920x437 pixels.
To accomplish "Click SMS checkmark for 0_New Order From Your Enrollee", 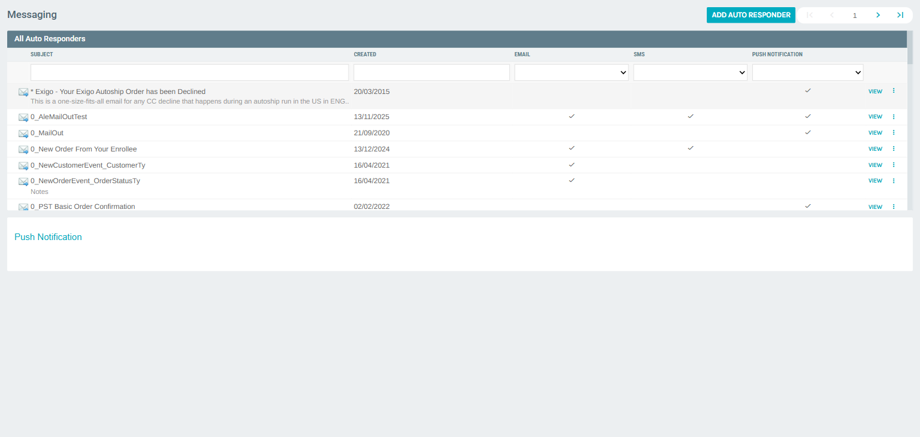I will click(x=690, y=147).
